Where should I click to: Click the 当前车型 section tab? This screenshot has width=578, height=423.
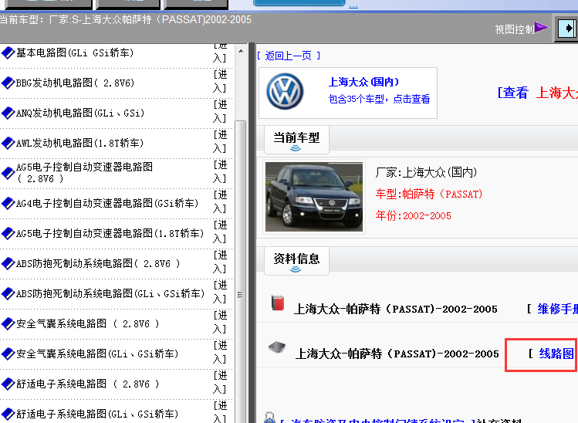tap(296, 140)
